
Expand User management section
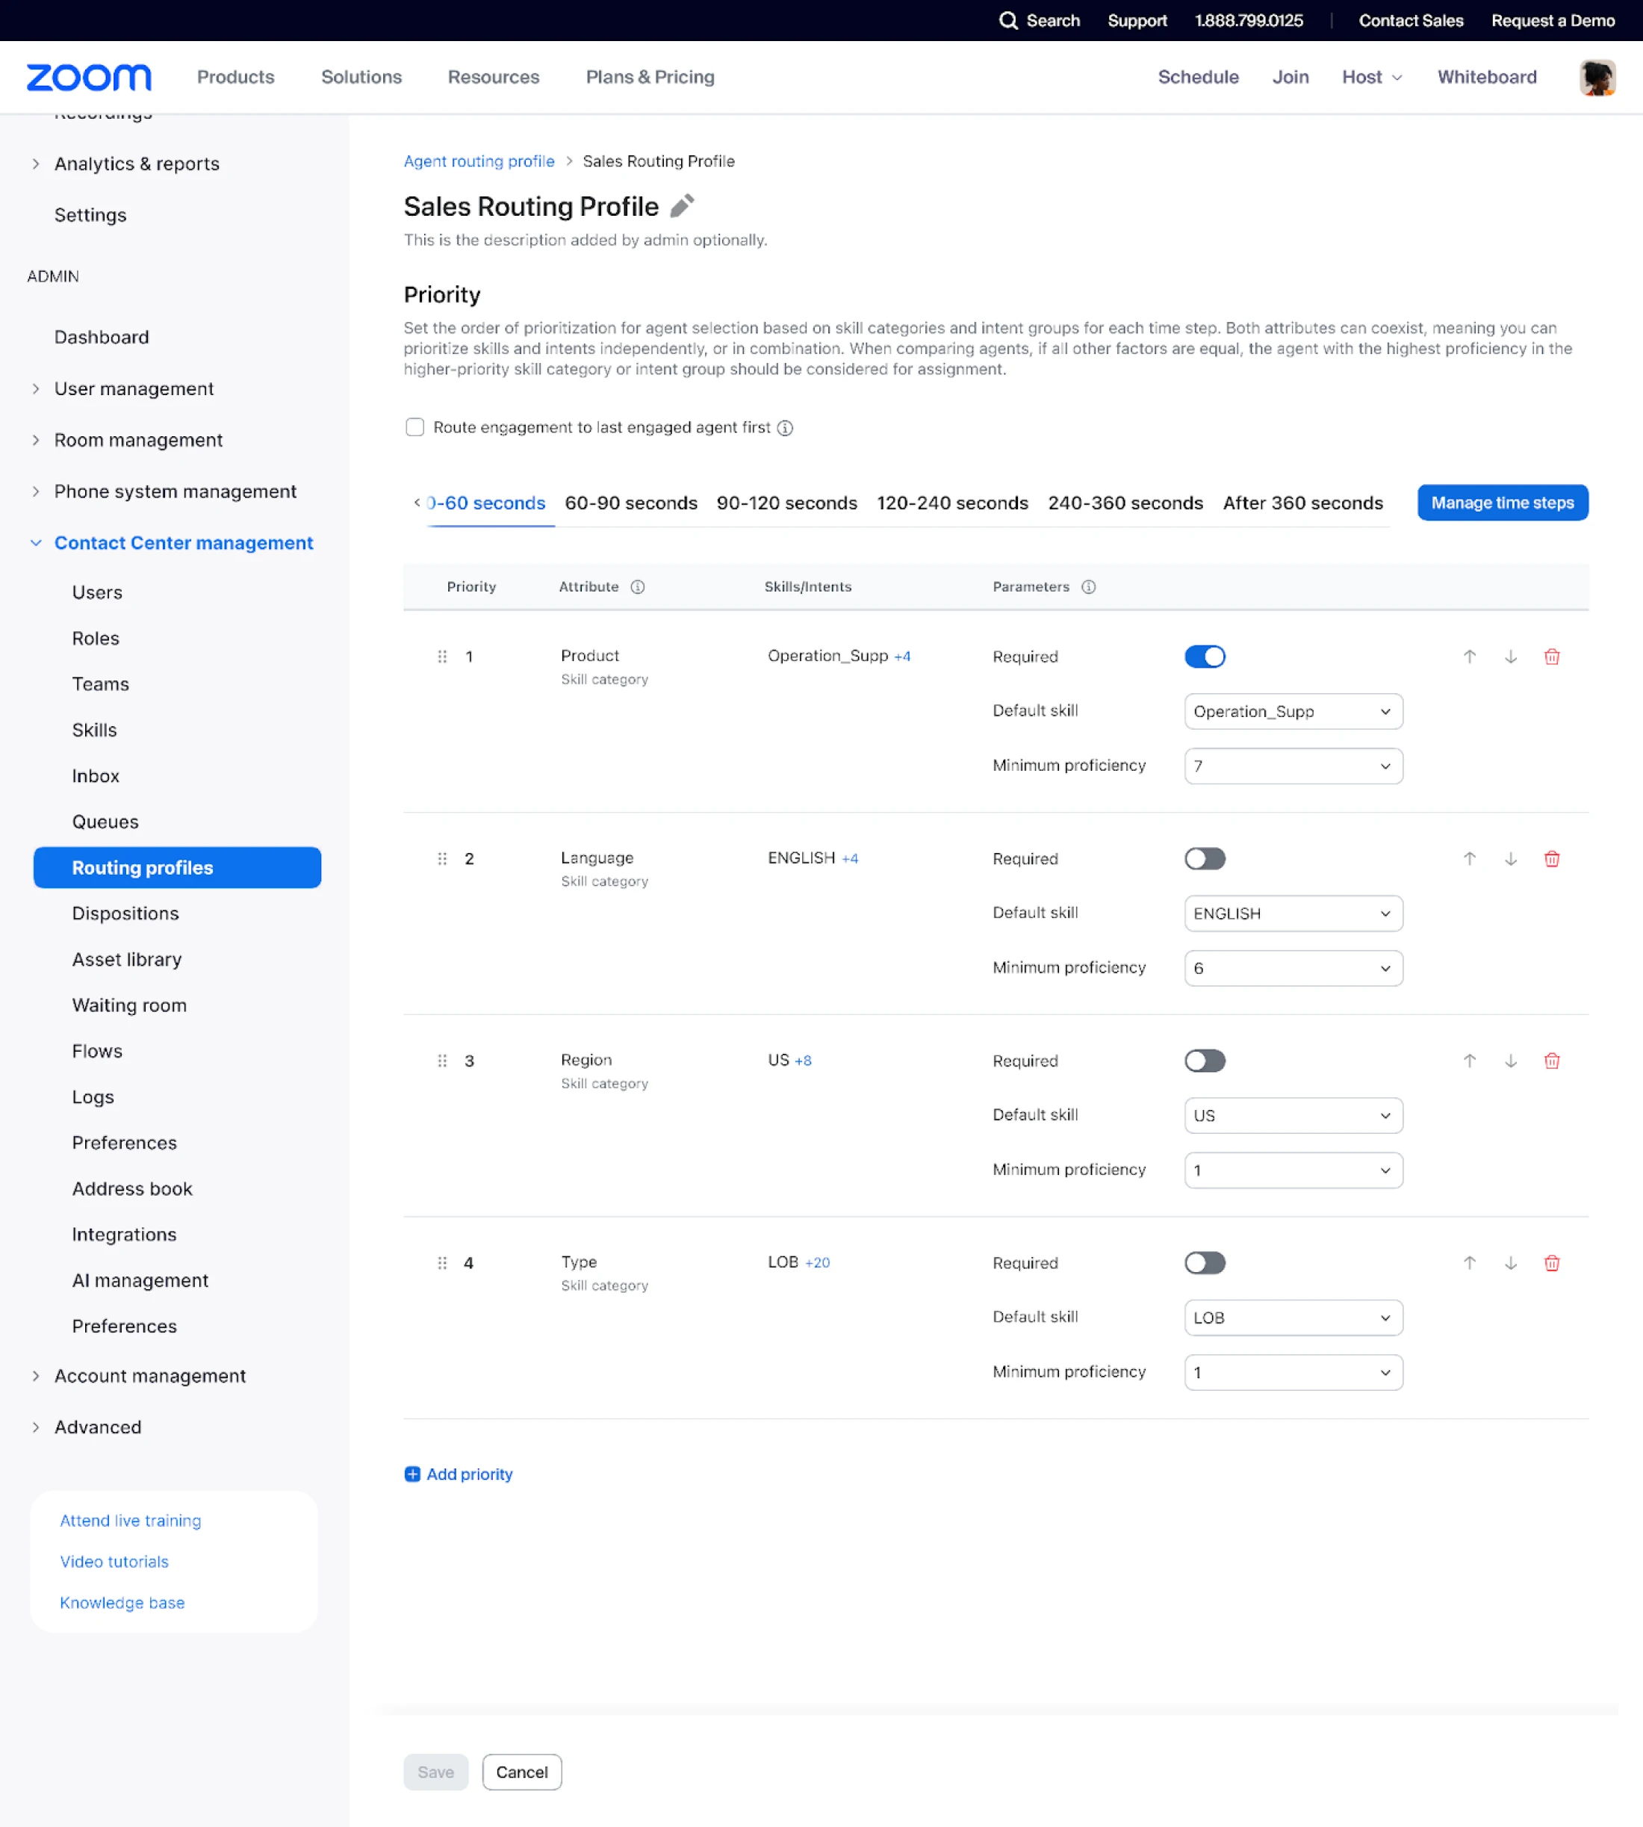coord(36,388)
